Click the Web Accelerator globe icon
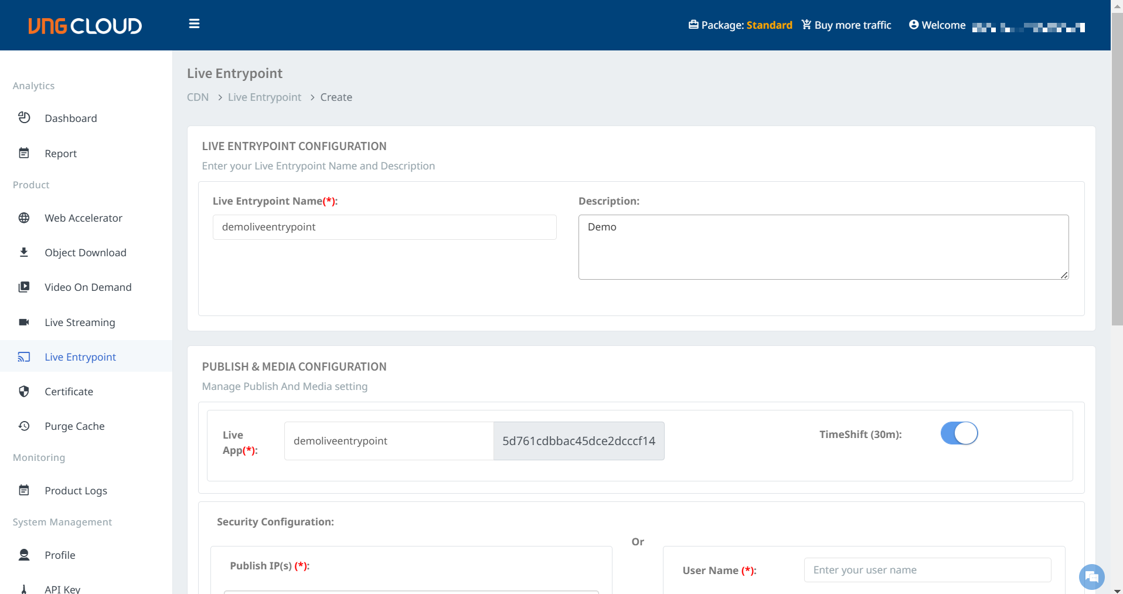The width and height of the screenshot is (1123, 594). tap(24, 218)
